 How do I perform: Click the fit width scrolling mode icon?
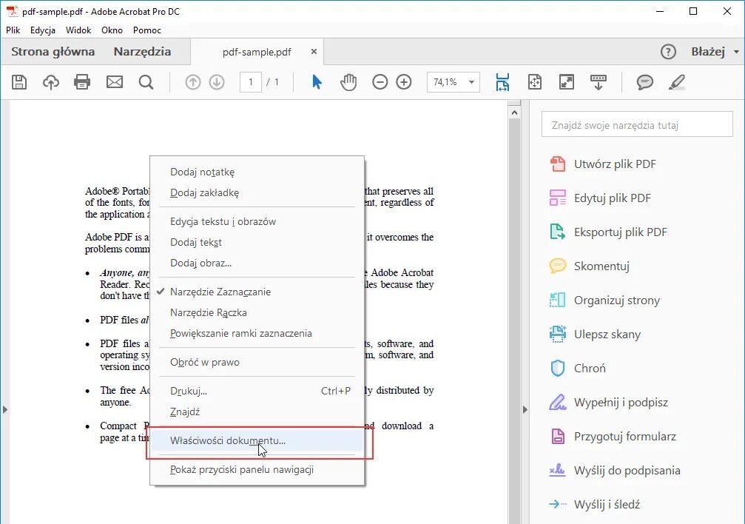coord(502,82)
